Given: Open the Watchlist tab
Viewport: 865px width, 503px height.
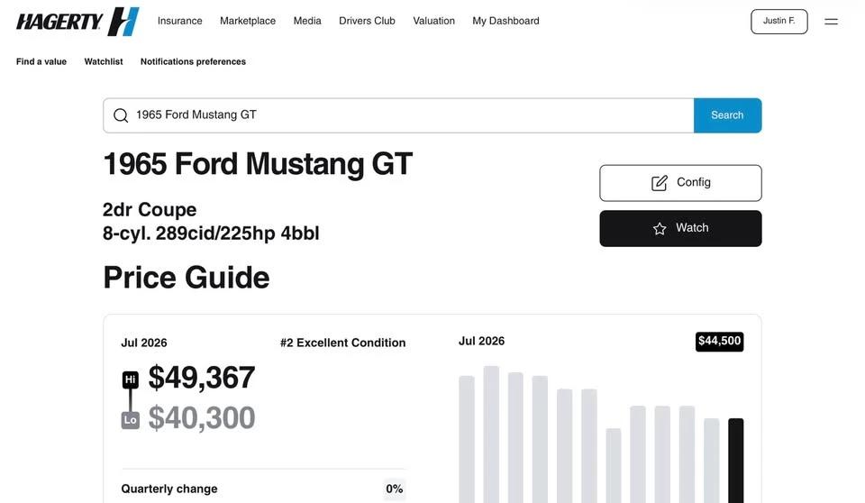Looking at the screenshot, I should coord(104,61).
